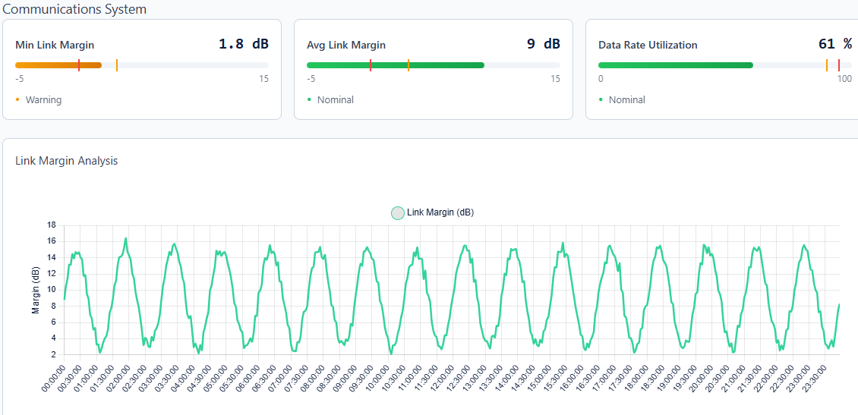Screen dimensions: 858x415
Task: Select red threshold marker on Data Rate Utilization gauge
Action: [x=839, y=65]
